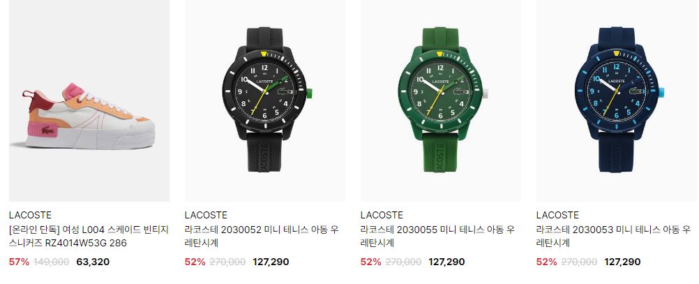Open the 라코스테 2030053 미니 테니스 title
Screen dimensions: 699x284
[x=613, y=237]
